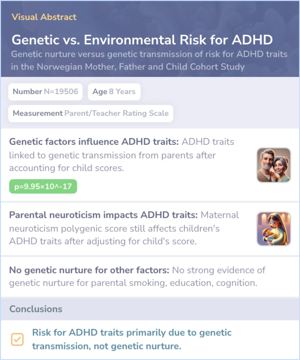The width and height of the screenshot is (300, 360).
Task: Click the word Number in the tag
Action: tap(27, 91)
